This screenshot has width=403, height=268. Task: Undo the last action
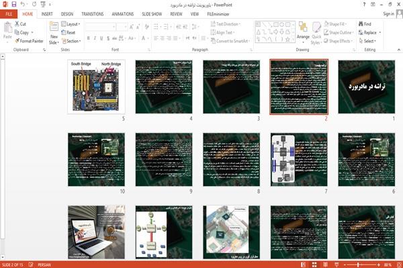[23, 5]
